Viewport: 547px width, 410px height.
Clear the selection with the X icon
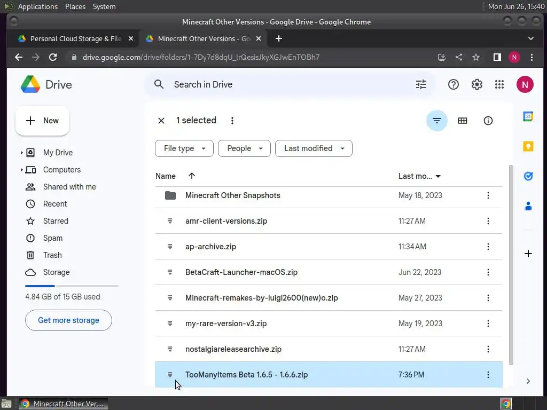pos(161,121)
